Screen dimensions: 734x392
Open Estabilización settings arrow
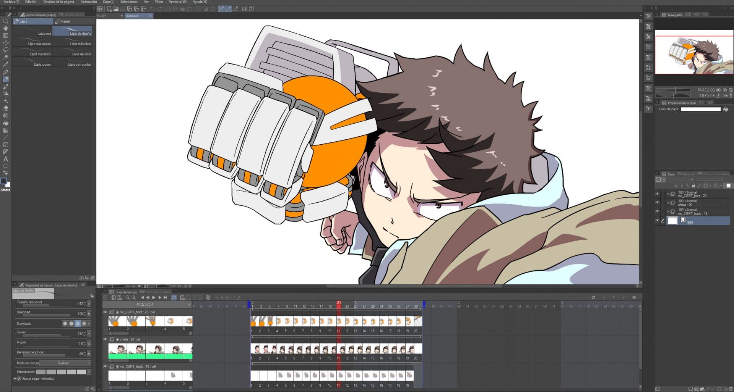pyautogui.click(x=89, y=372)
